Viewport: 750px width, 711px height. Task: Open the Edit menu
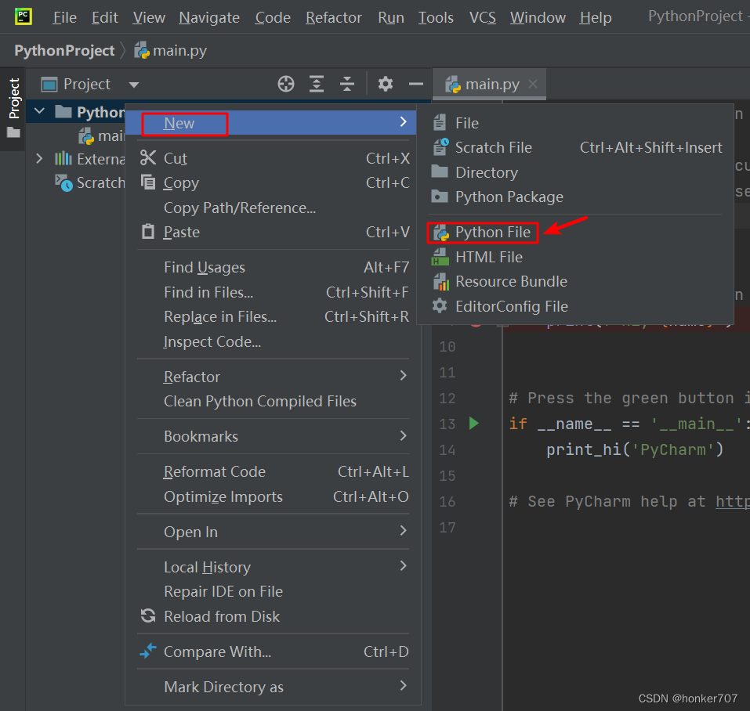[x=105, y=18]
